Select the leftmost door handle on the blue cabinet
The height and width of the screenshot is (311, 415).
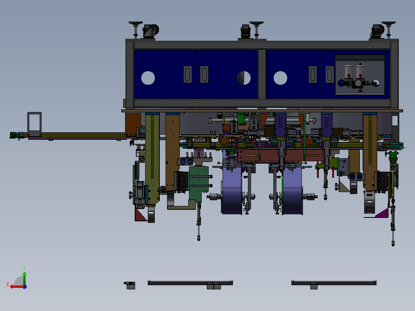pos(187,74)
